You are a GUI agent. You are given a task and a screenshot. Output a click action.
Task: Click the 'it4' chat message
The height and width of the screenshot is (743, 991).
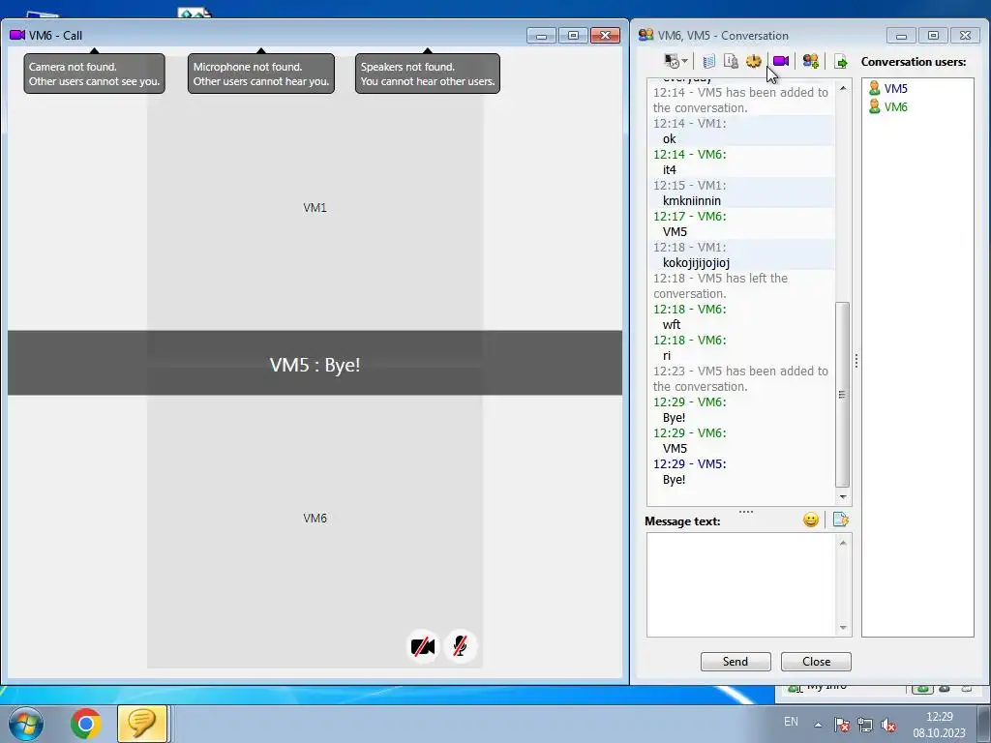(670, 170)
